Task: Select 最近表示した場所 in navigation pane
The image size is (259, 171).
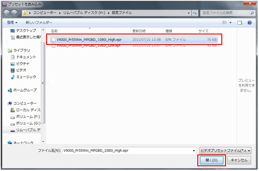Action: pyautogui.click(x=25, y=37)
